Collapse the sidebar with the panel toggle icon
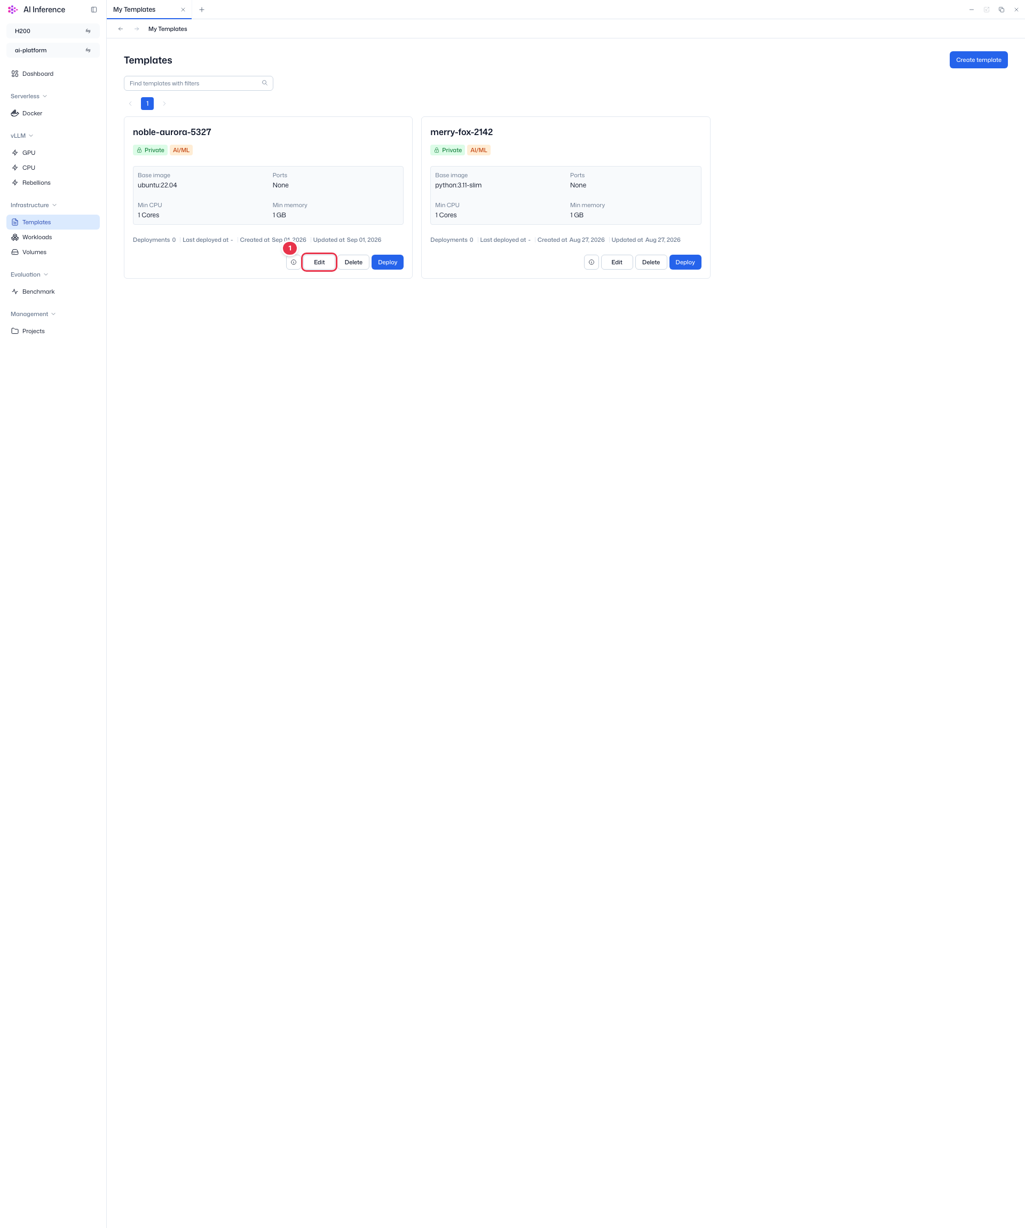This screenshot has height=1228, width=1025. (x=93, y=10)
